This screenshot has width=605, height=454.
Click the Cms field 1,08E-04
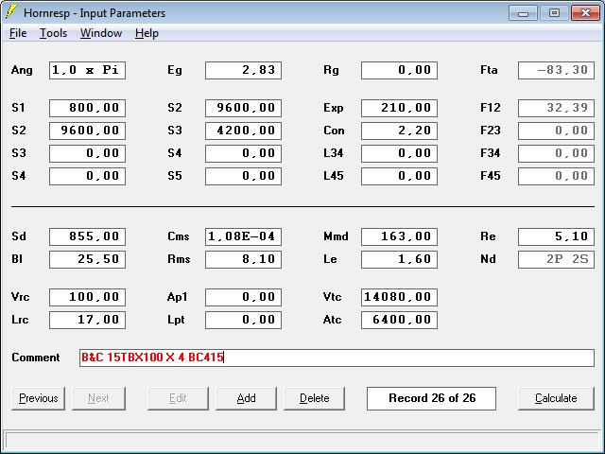tap(243, 236)
